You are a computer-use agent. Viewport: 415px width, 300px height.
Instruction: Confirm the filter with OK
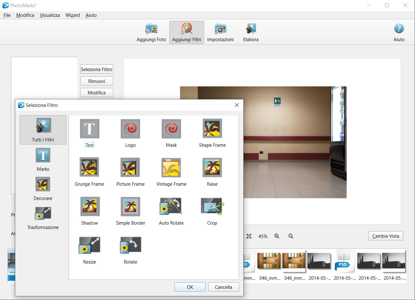(x=190, y=287)
